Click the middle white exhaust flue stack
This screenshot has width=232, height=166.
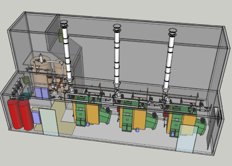tap(117, 56)
